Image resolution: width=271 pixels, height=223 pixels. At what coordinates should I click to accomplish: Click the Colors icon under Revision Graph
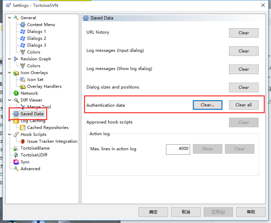(23, 66)
